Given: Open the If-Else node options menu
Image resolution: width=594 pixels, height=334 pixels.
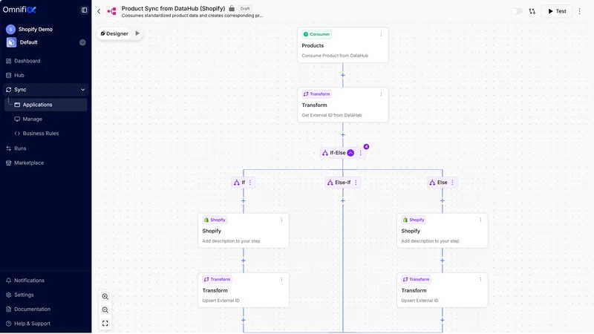Looking at the screenshot, I should 361,153.
